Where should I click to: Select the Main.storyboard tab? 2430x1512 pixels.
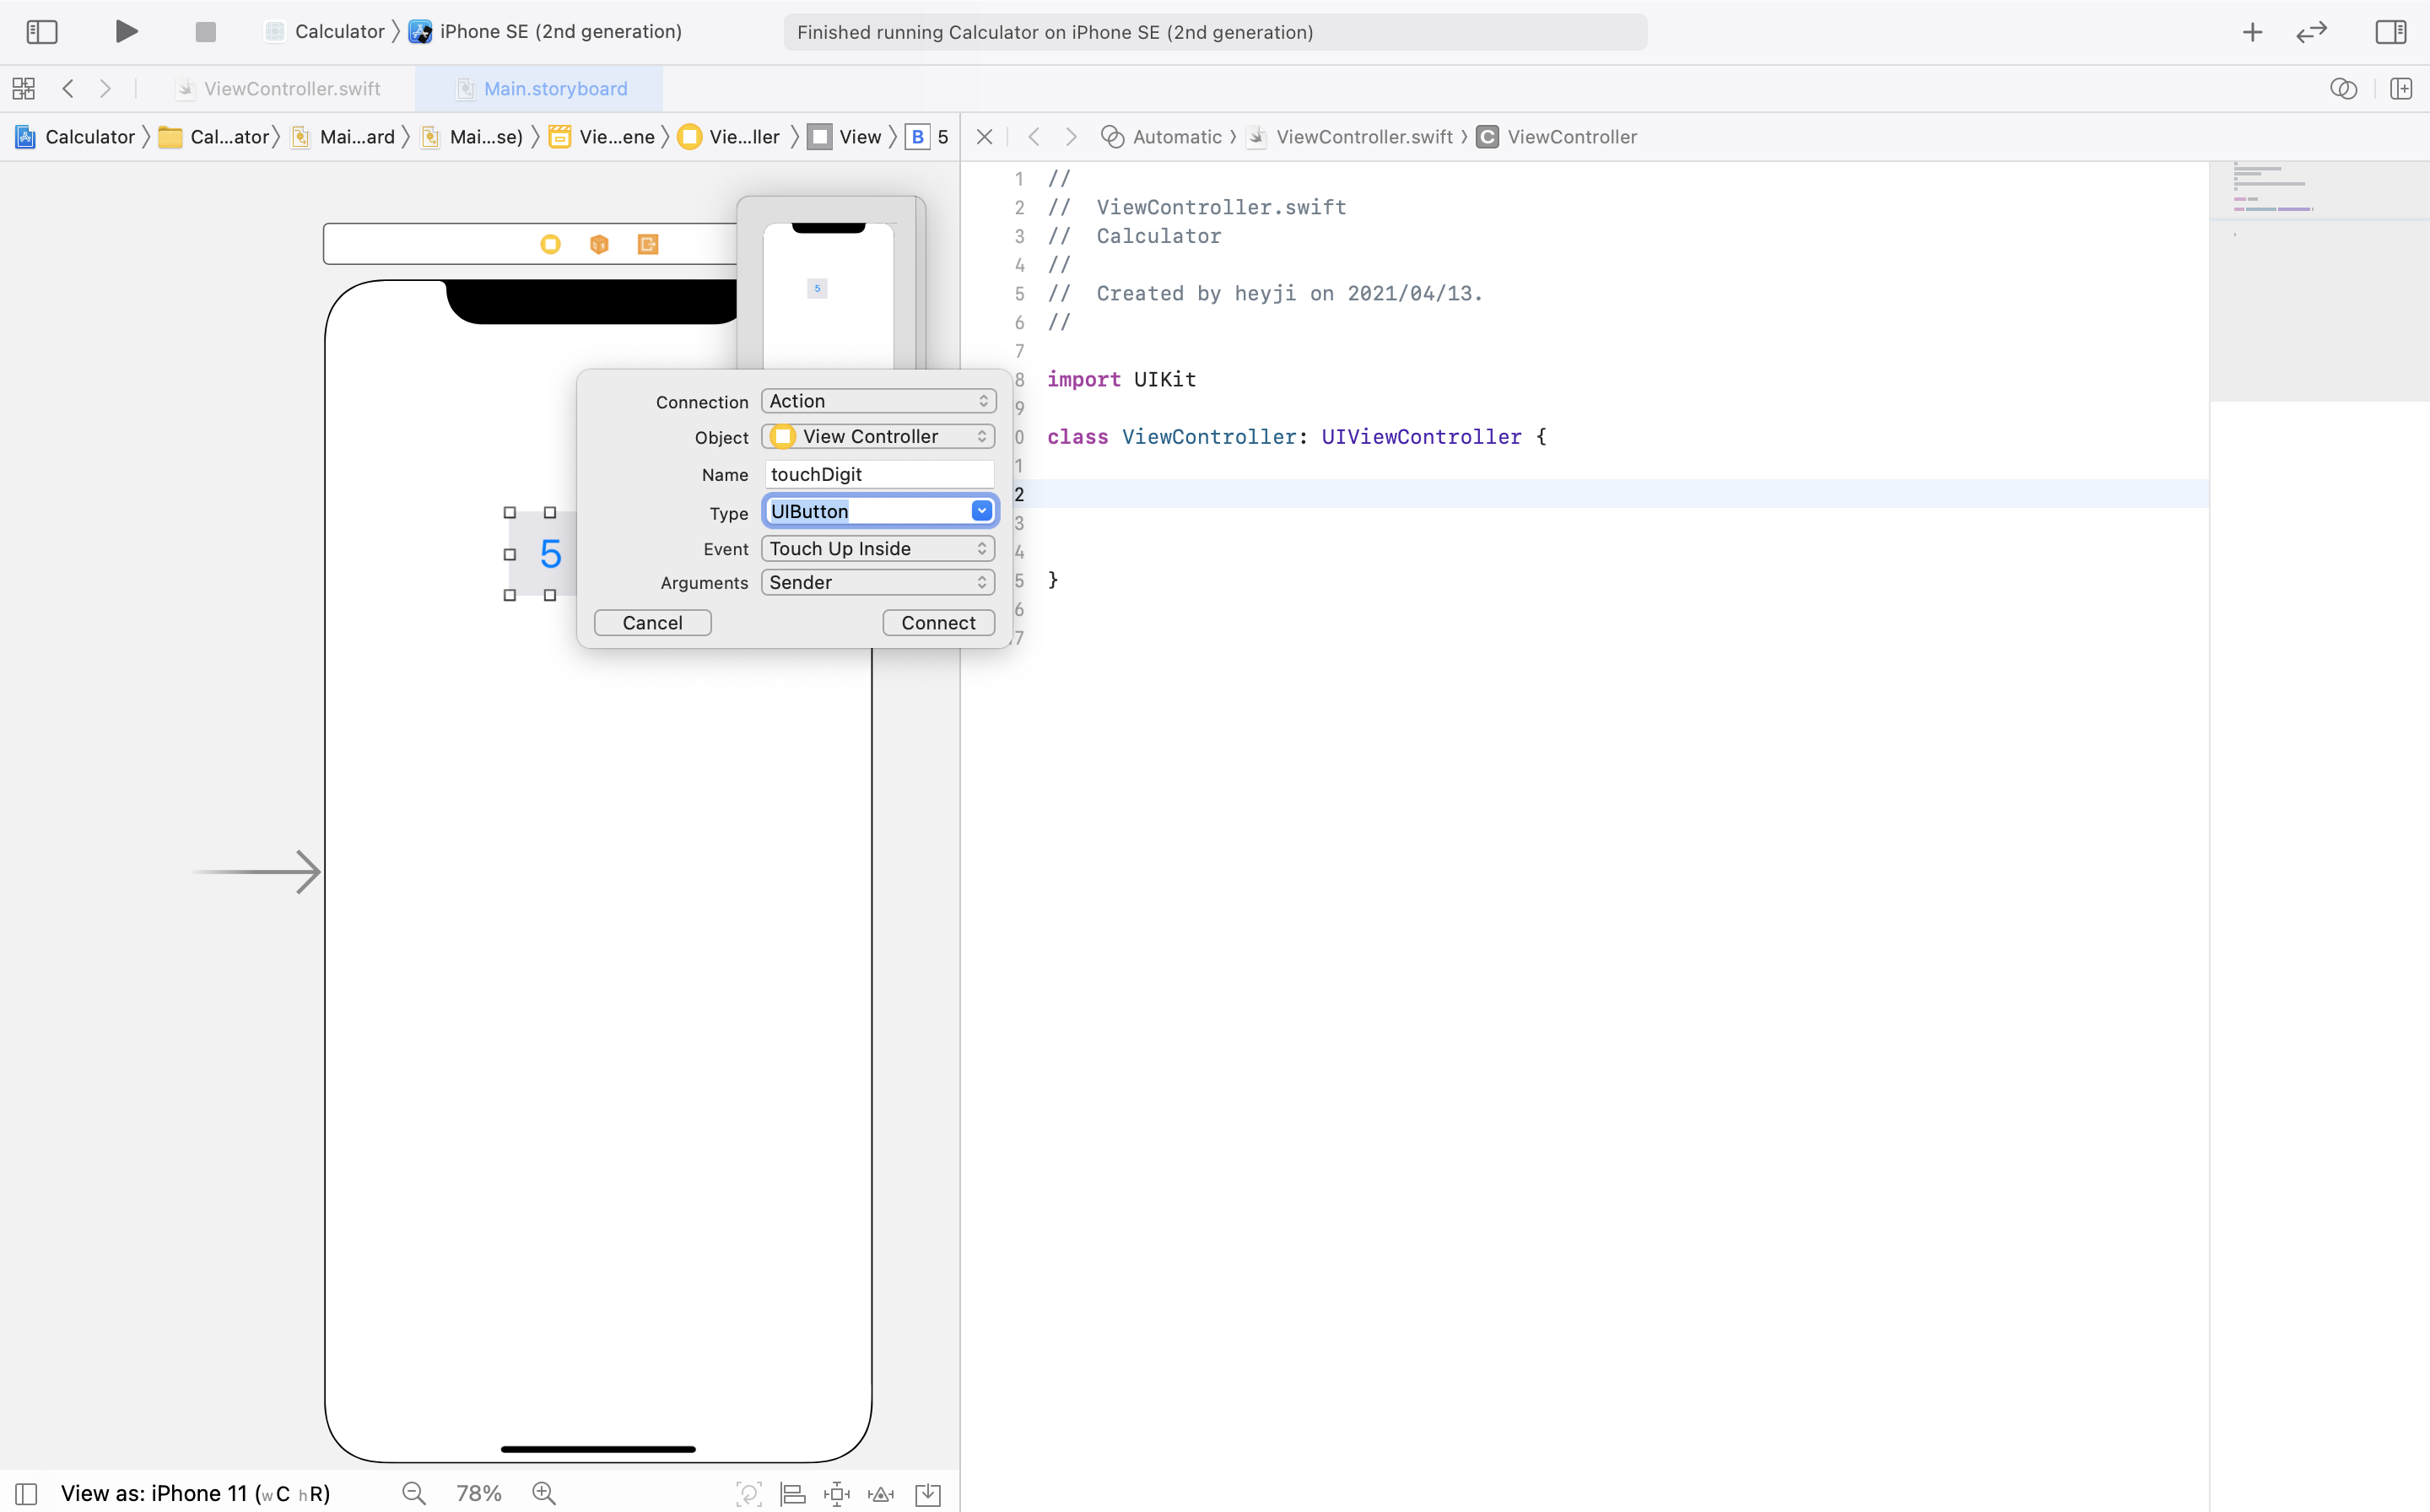click(x=555, y=88)
